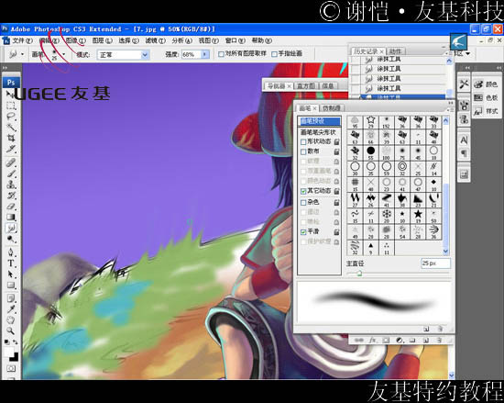Select the Eraser tool
This screenshot has width=504, height=403.
tap(11, 207)
